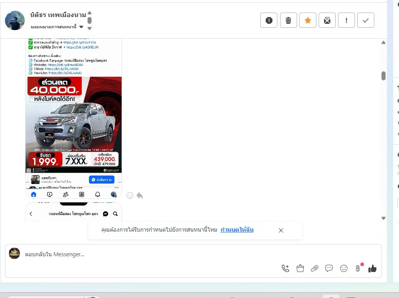Open นิติธร เทพเมืองนาม profile picture
Image resolution: width=399 pixels, height=298 pixels.
point(15,20)
